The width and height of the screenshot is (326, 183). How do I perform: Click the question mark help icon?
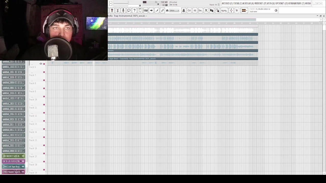click(134, 10)
